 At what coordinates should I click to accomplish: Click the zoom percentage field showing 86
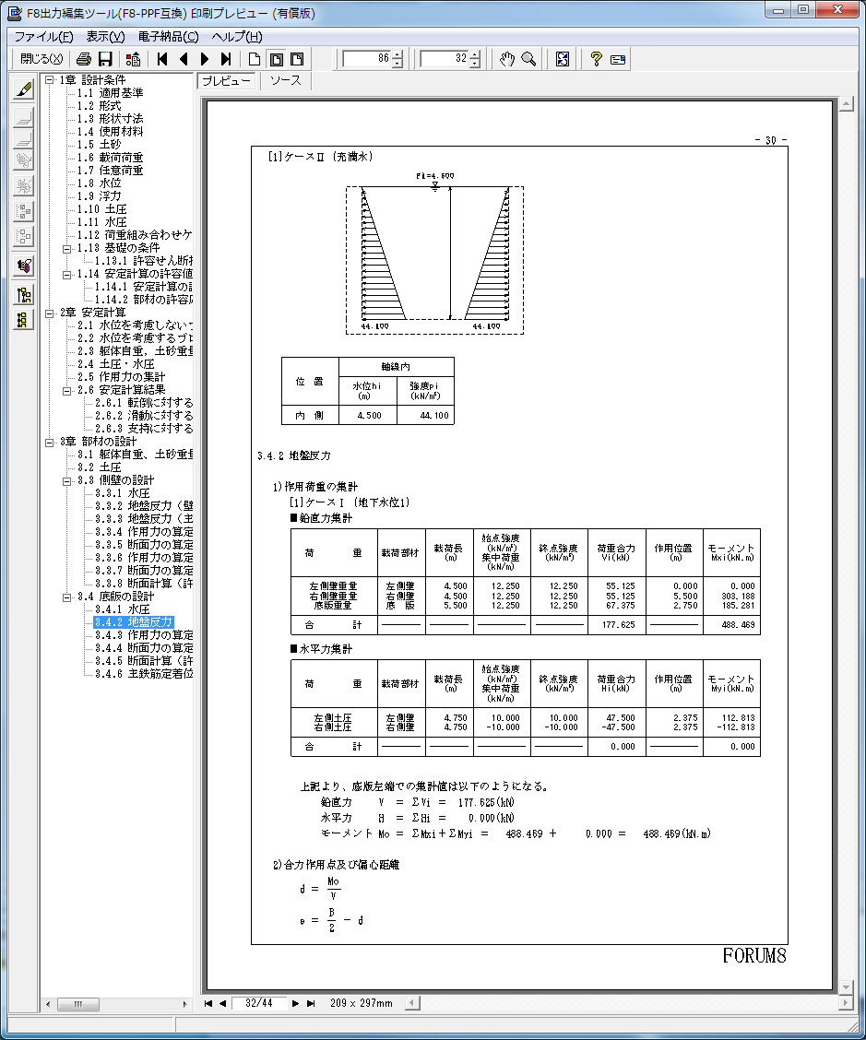click(x=366, y=59)
